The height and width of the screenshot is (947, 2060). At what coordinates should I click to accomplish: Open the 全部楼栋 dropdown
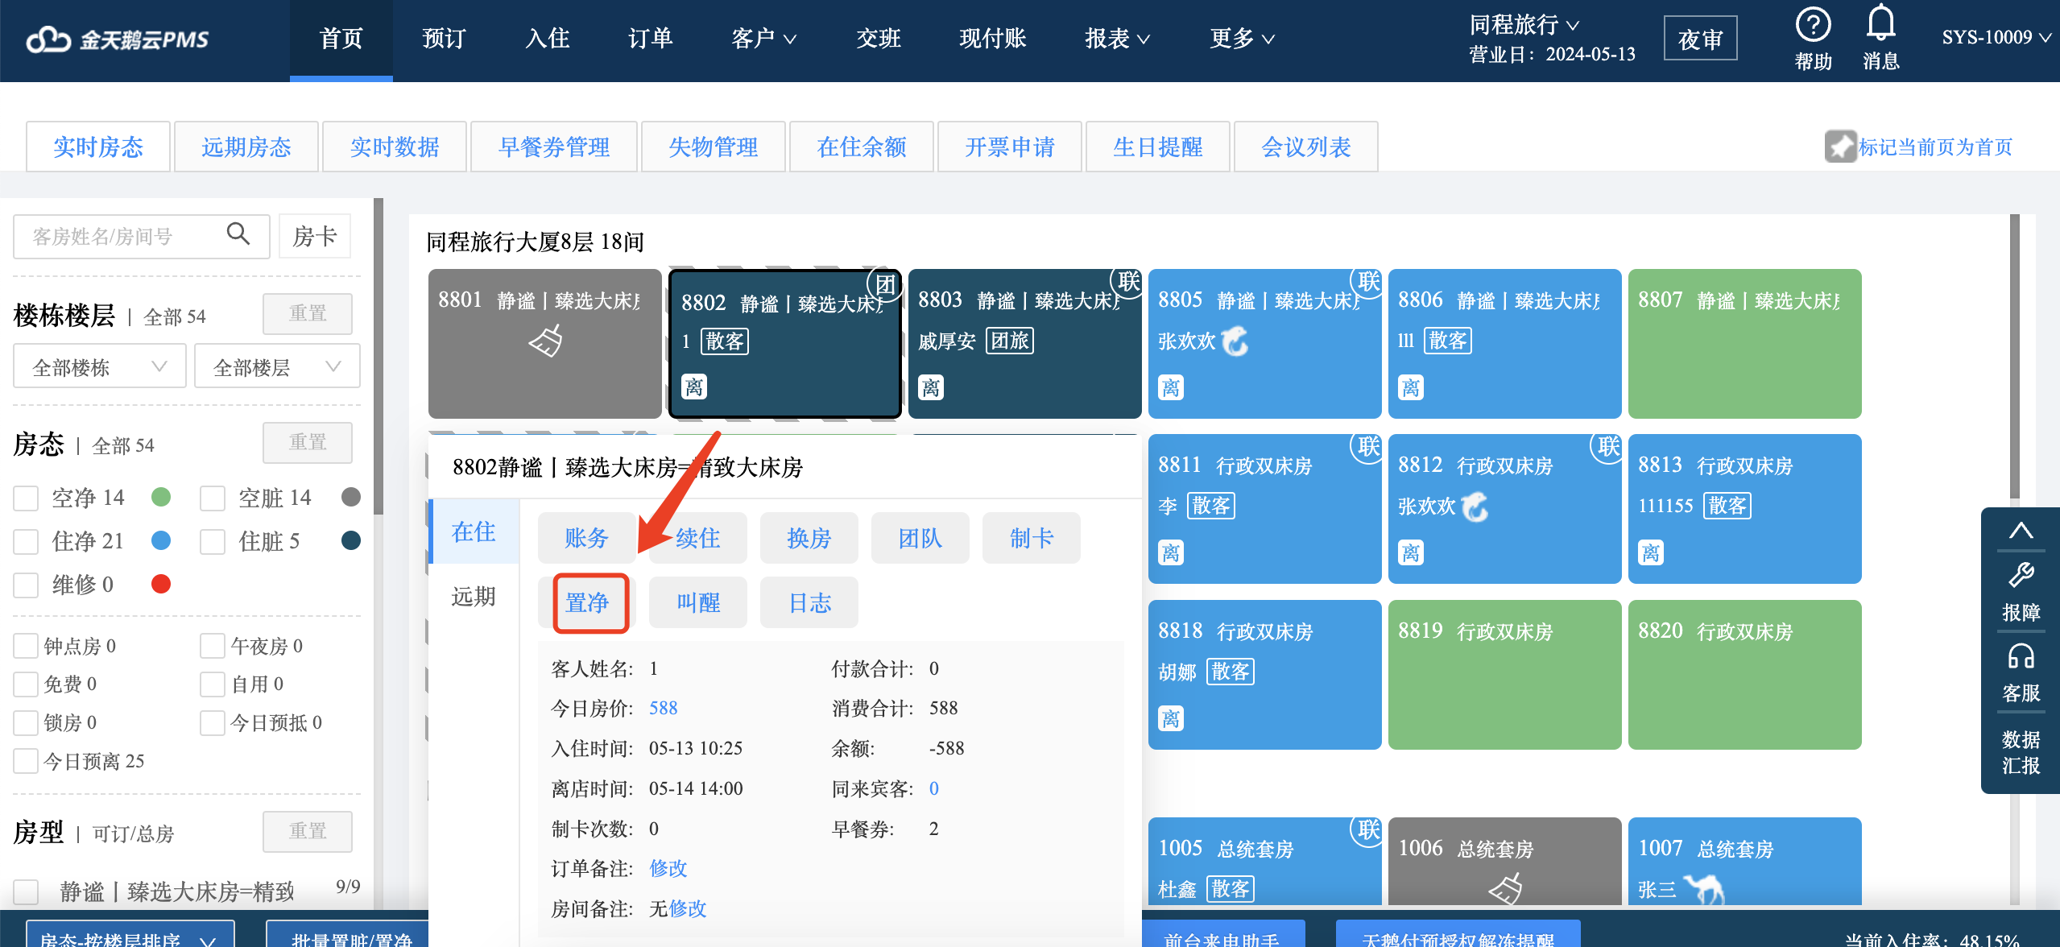tap(100, 367)
